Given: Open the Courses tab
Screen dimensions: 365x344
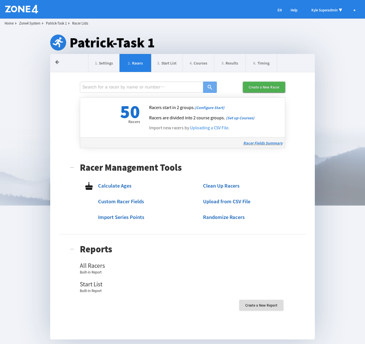Looking at the screenshot, I should pyautogui.click(x=198, y=63).
